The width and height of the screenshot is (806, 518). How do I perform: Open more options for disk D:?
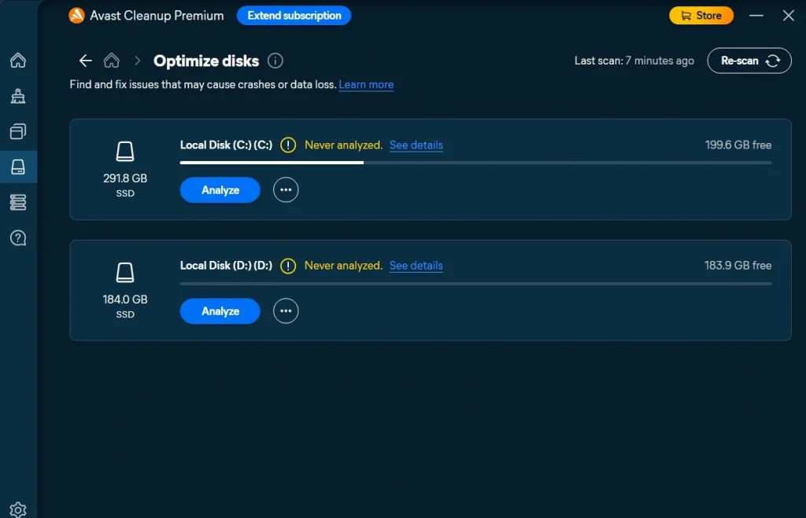click(x=286, y=311)
